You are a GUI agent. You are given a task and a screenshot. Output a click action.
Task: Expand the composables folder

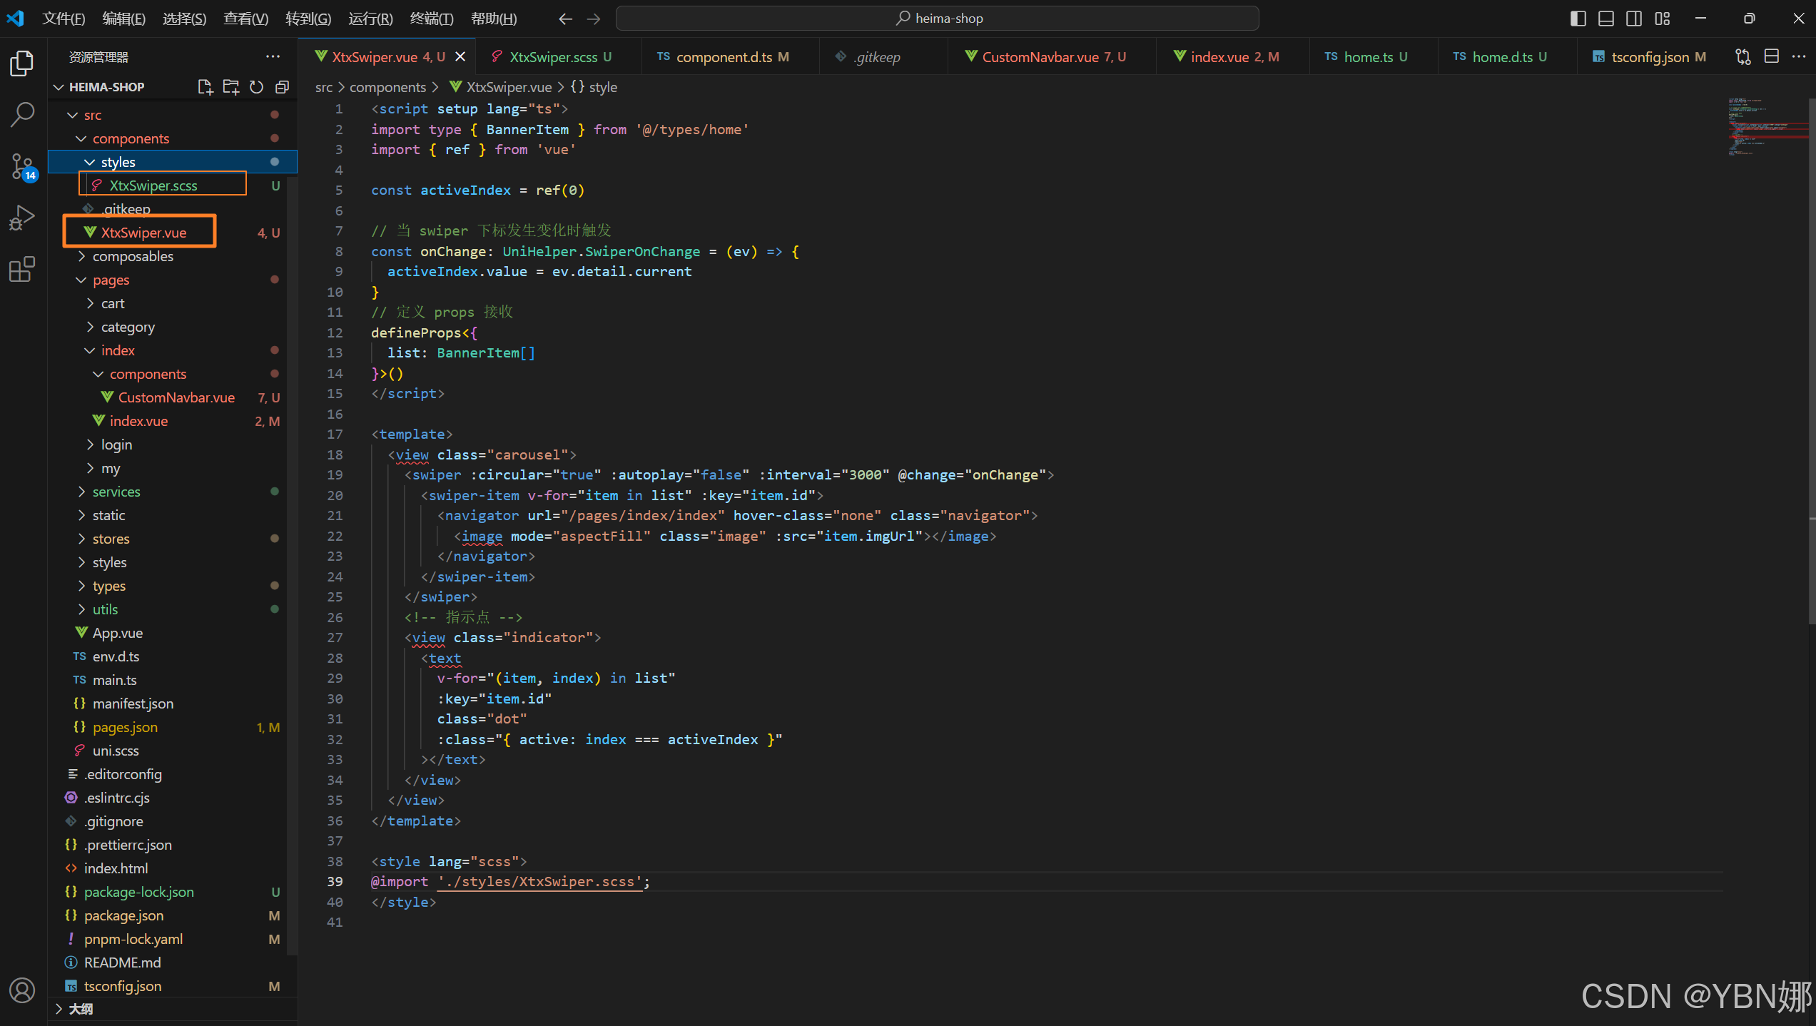point(133,256)
